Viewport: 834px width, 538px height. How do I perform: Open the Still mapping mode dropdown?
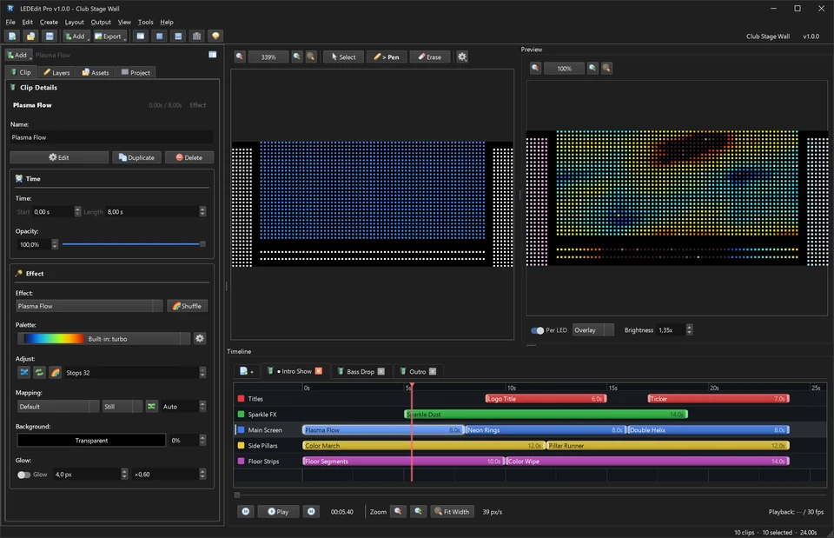point(122,407)
